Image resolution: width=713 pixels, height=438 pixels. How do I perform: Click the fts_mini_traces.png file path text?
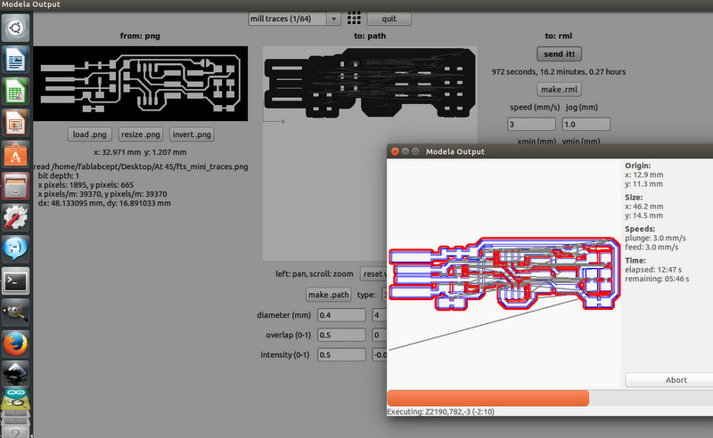[141, 166]
